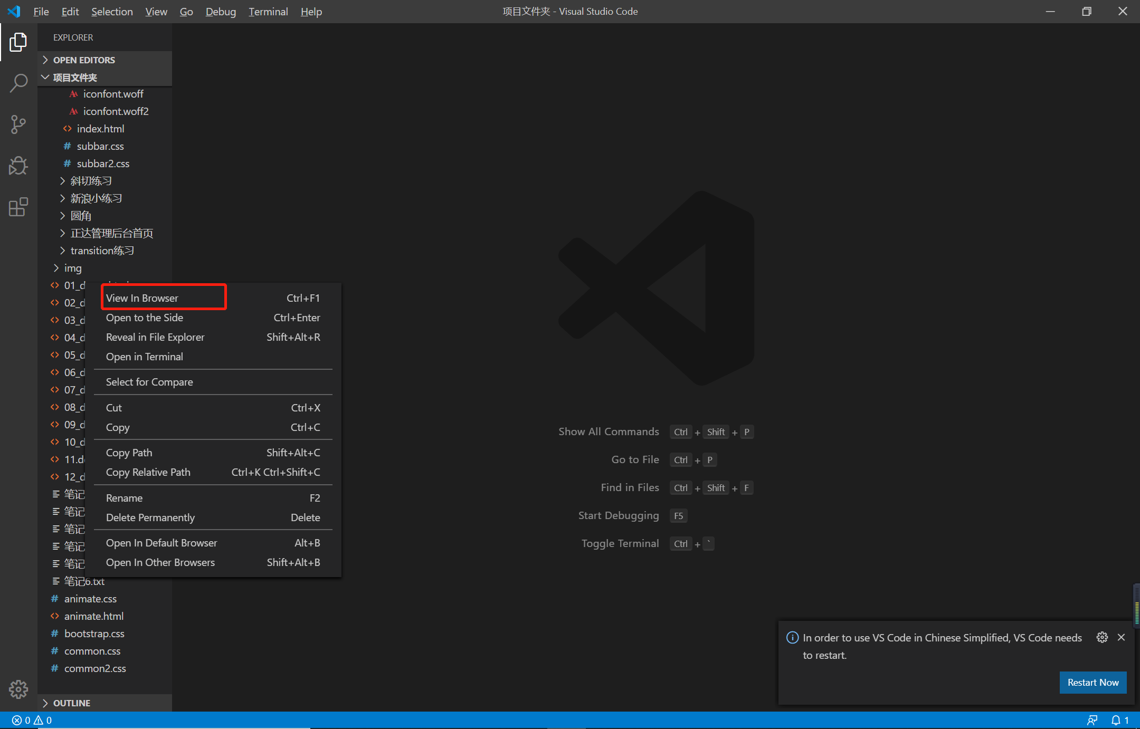Open the Extensions view icon

pos(18,207)
